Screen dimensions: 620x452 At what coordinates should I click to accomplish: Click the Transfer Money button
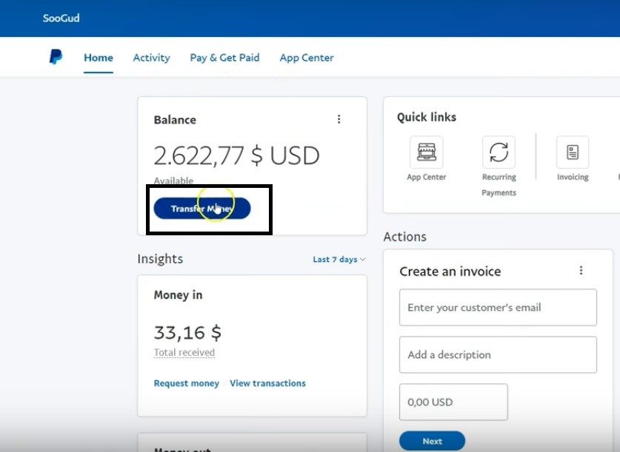tap(202, 209)
